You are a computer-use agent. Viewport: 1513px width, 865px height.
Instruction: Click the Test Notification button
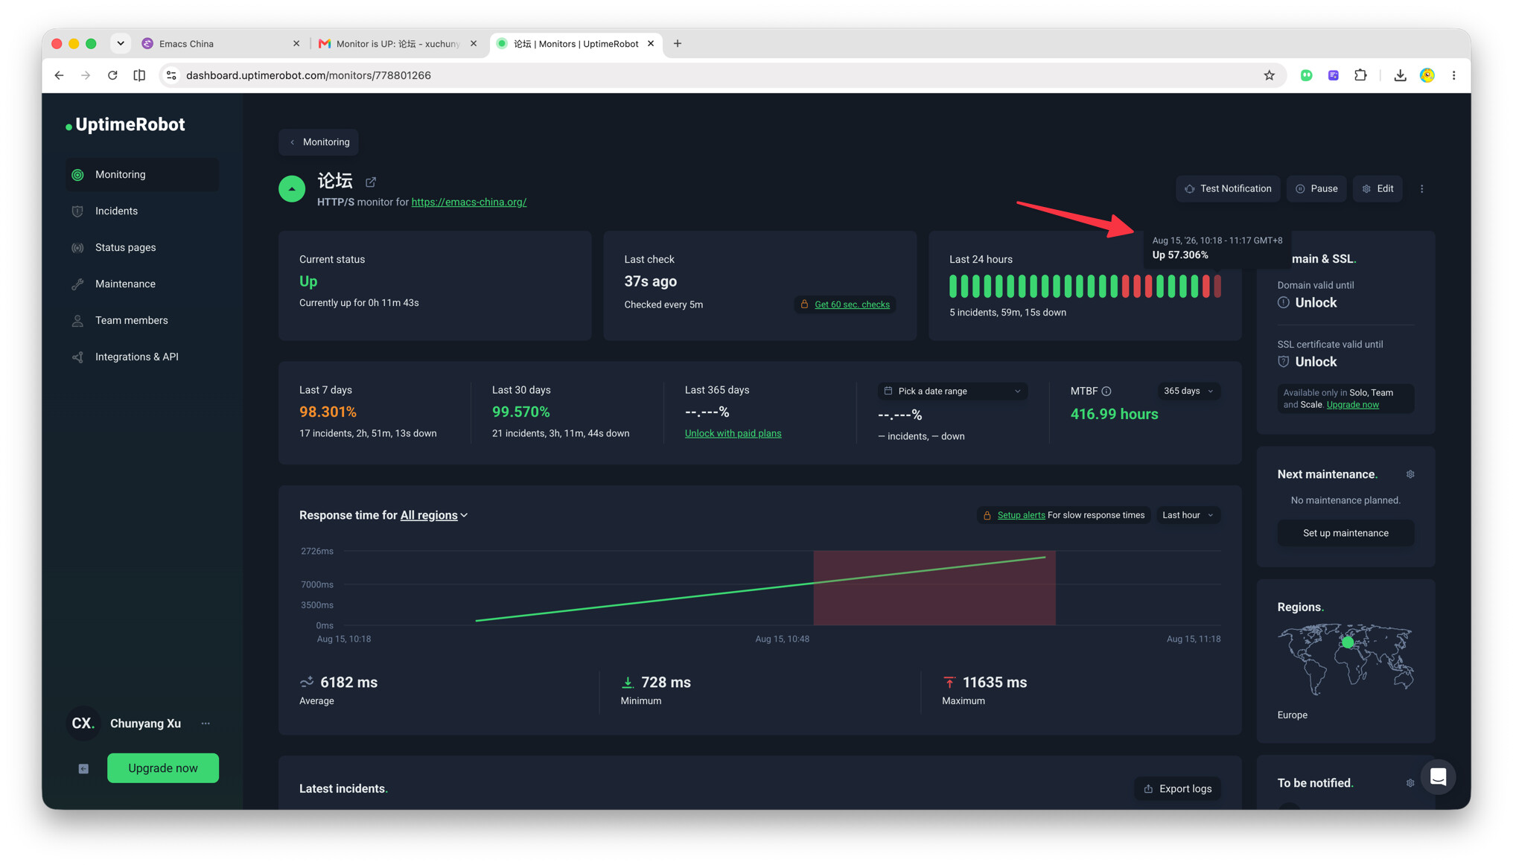point(1228,189)
